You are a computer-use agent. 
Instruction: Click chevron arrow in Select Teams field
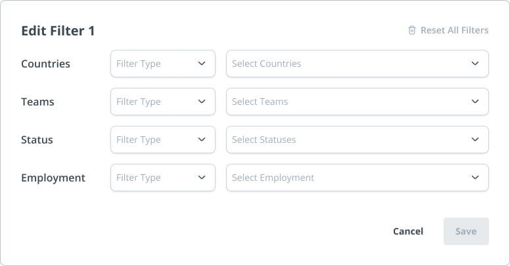475,102
